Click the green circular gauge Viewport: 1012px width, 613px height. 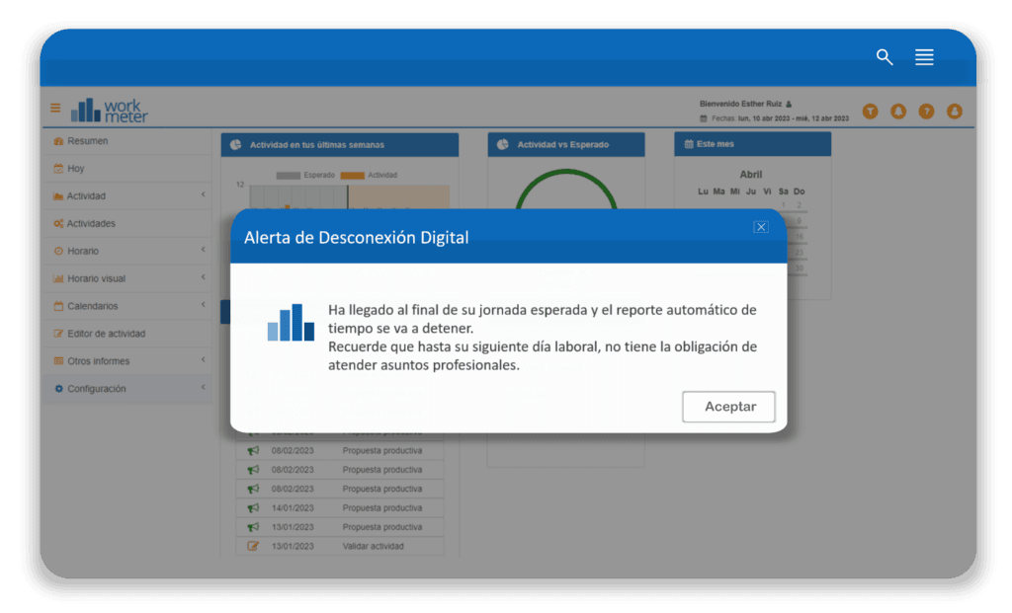tap(566, 189)
